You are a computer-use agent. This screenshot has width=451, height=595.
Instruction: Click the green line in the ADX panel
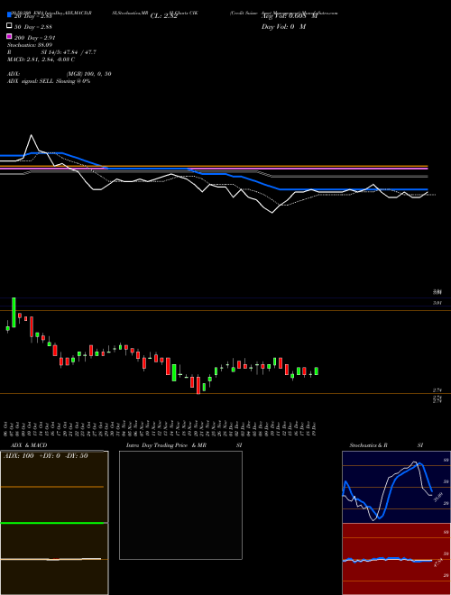(x=54, y=523)
